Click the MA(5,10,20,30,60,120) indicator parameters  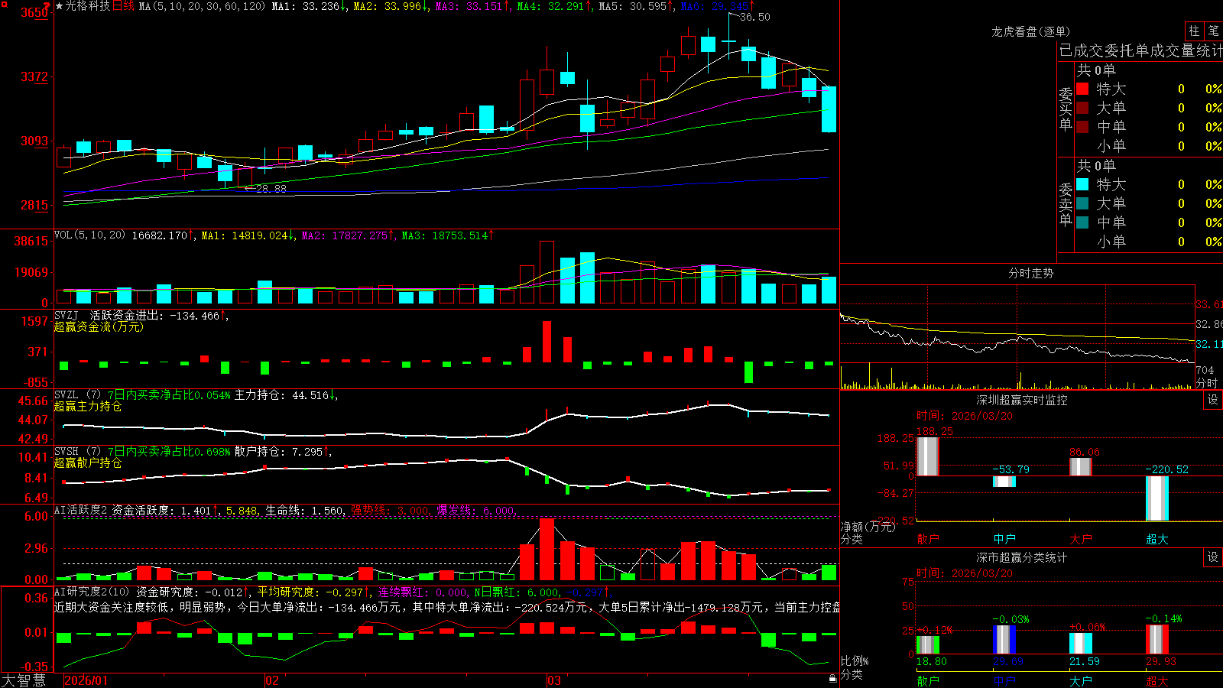[203, 6]
